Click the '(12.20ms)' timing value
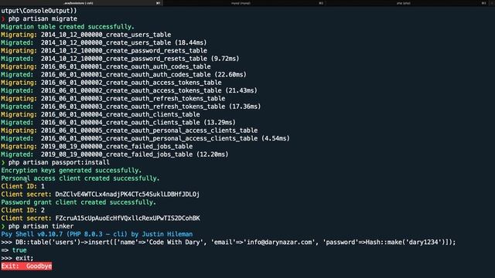The height and width of the screenshot is (278, 495). (x=213, y=154)
